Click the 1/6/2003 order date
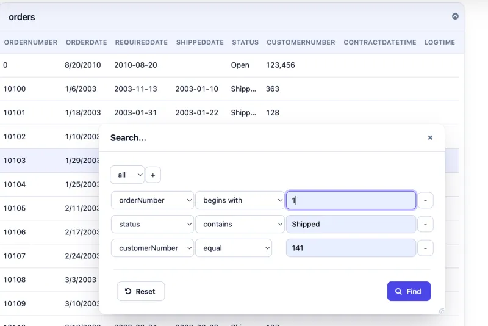This screenshot has width=488, height=326. pos(81,89)
